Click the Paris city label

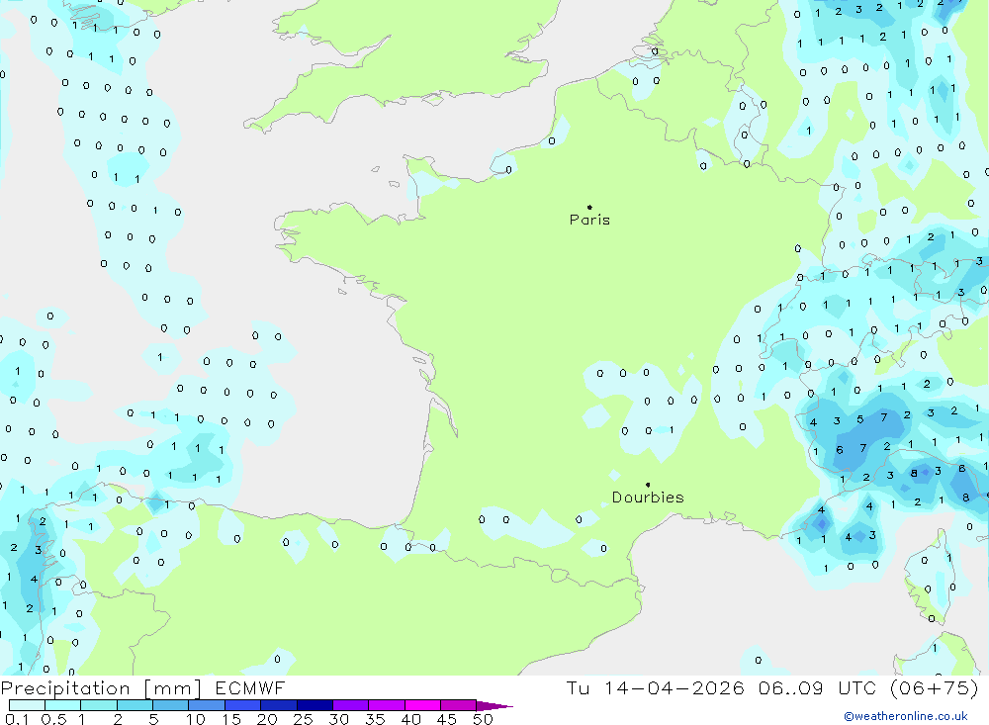coord(589,220)
